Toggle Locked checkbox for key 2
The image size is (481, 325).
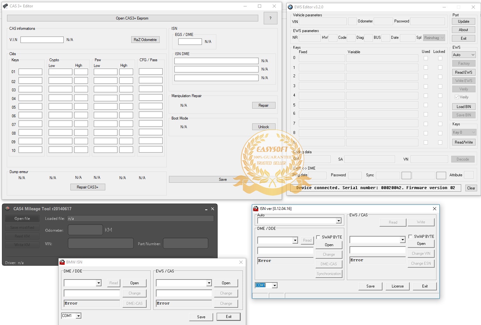pyautogui.click(x=440, y=77)
